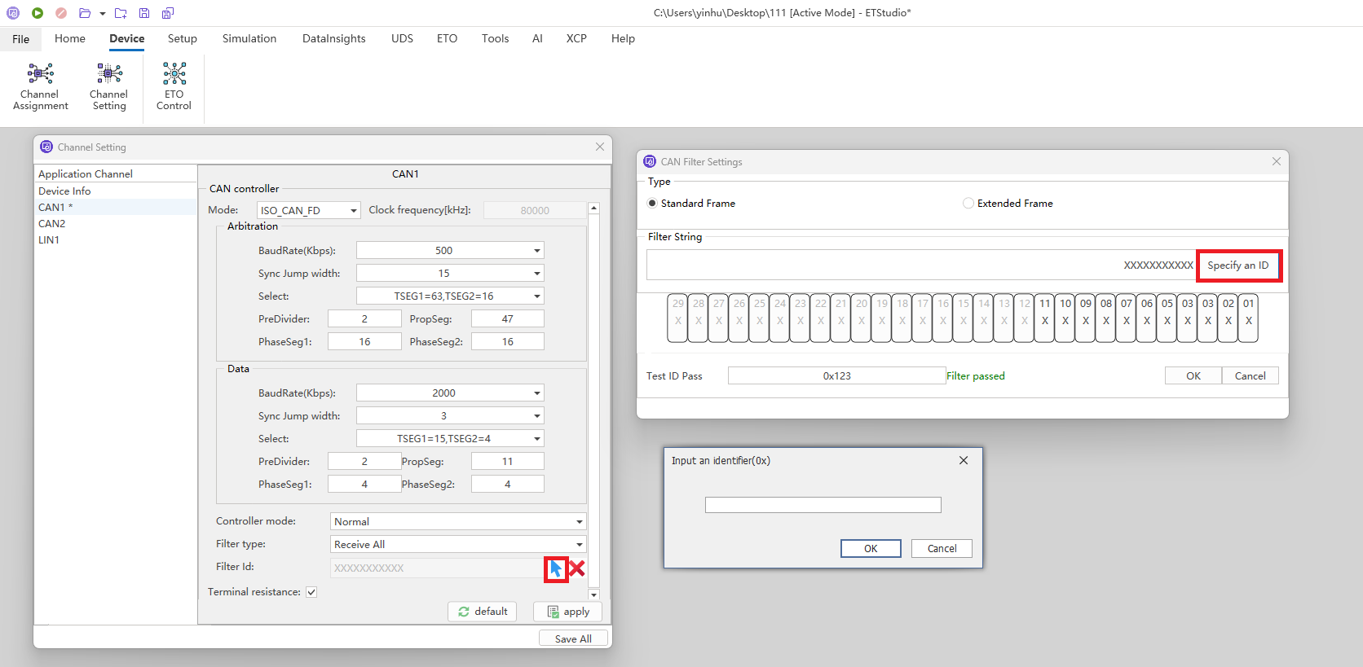The height and width of the screenshot is (667, 1363).
Task: Expand the Filter type Receive All dropdown
Action: 458,544
